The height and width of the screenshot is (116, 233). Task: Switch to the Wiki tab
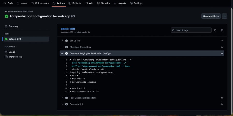[89, 3]
